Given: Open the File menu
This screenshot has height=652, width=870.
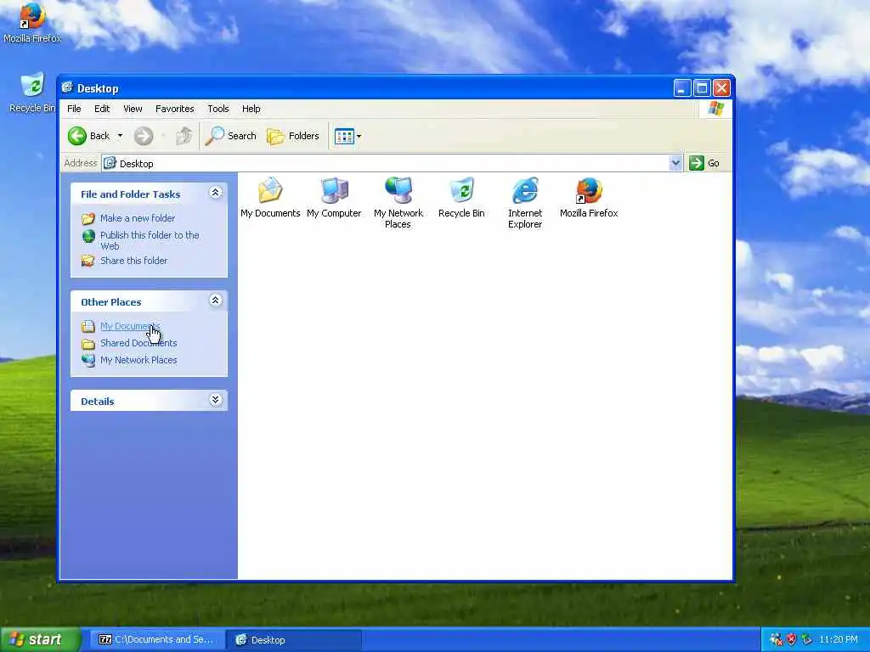Looking at the screenshot, I should coord(74,109).
